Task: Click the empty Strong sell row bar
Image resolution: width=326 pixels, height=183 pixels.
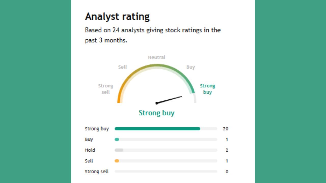Action: click(166, 172)
